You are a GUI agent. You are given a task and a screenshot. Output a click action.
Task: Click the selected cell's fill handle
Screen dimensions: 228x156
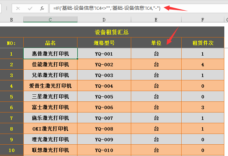click(77, 59)
